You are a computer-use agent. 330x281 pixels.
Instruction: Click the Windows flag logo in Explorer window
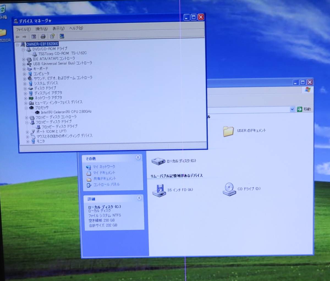click(307, 90)
